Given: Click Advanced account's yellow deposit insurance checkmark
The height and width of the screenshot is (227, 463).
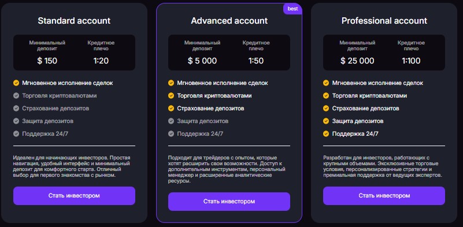Looking at the screenshot, I should [x=171, y=109].
